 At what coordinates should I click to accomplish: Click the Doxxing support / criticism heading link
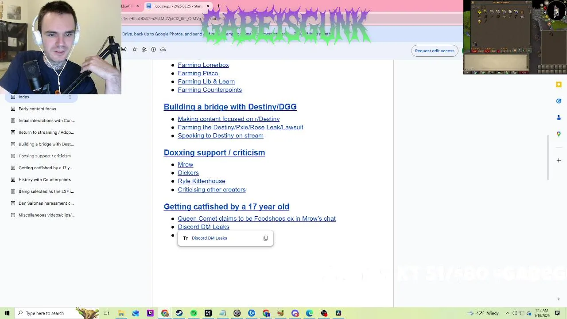pyautogui.click(x=214, y=152)
